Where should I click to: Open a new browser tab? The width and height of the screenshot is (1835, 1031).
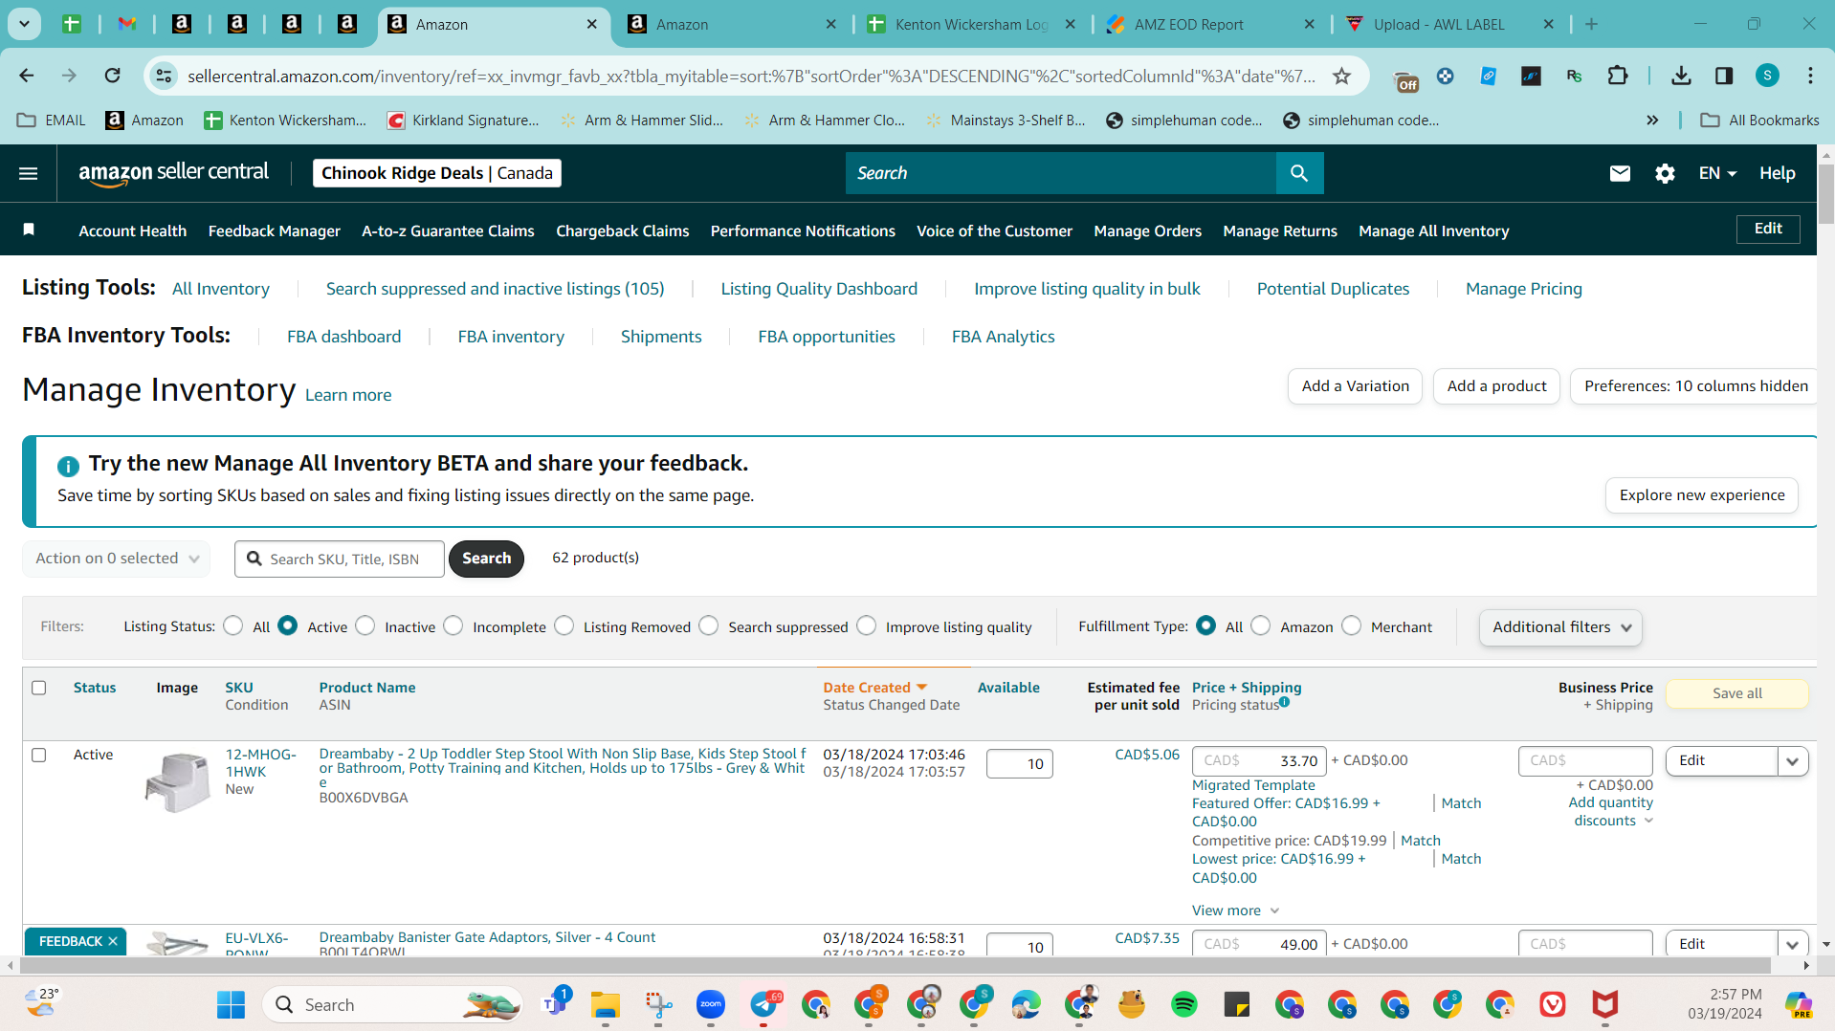tap(1591, 24)
